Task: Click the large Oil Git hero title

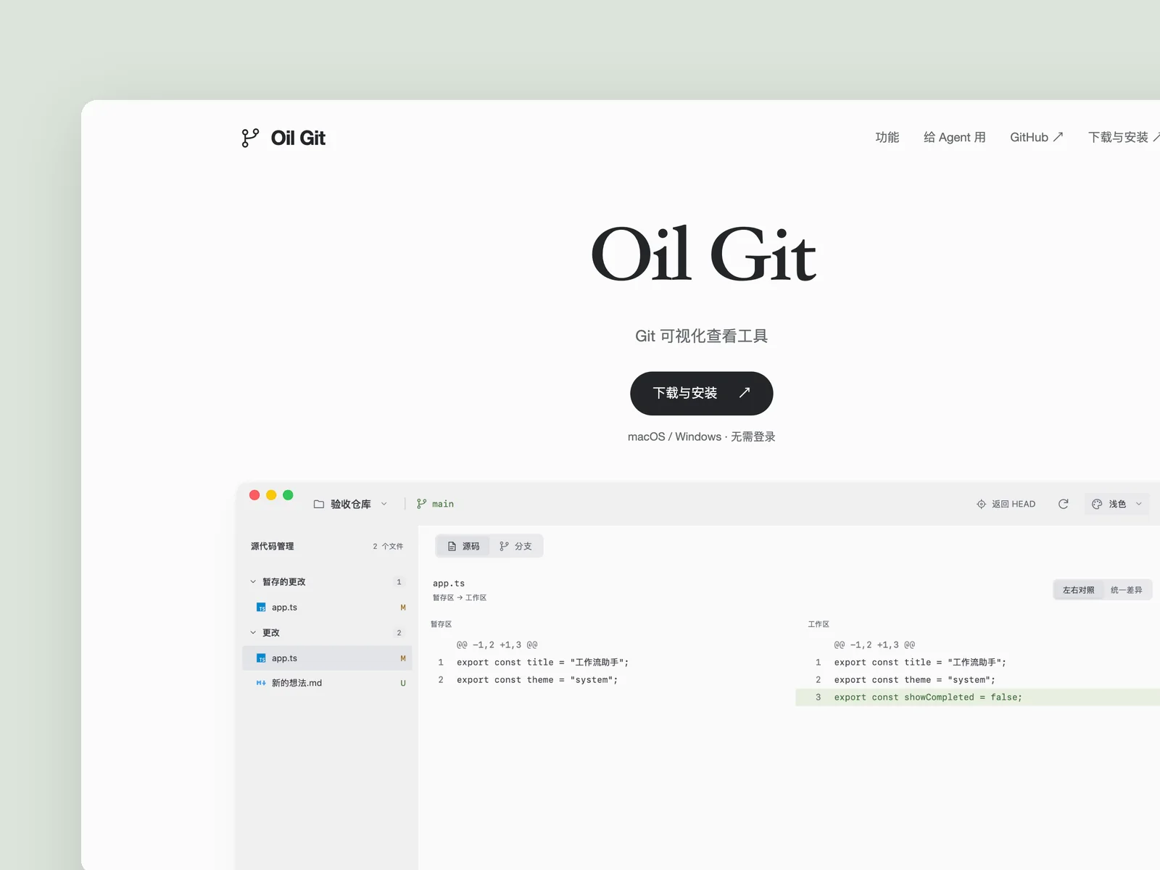Action: point(703,254)
